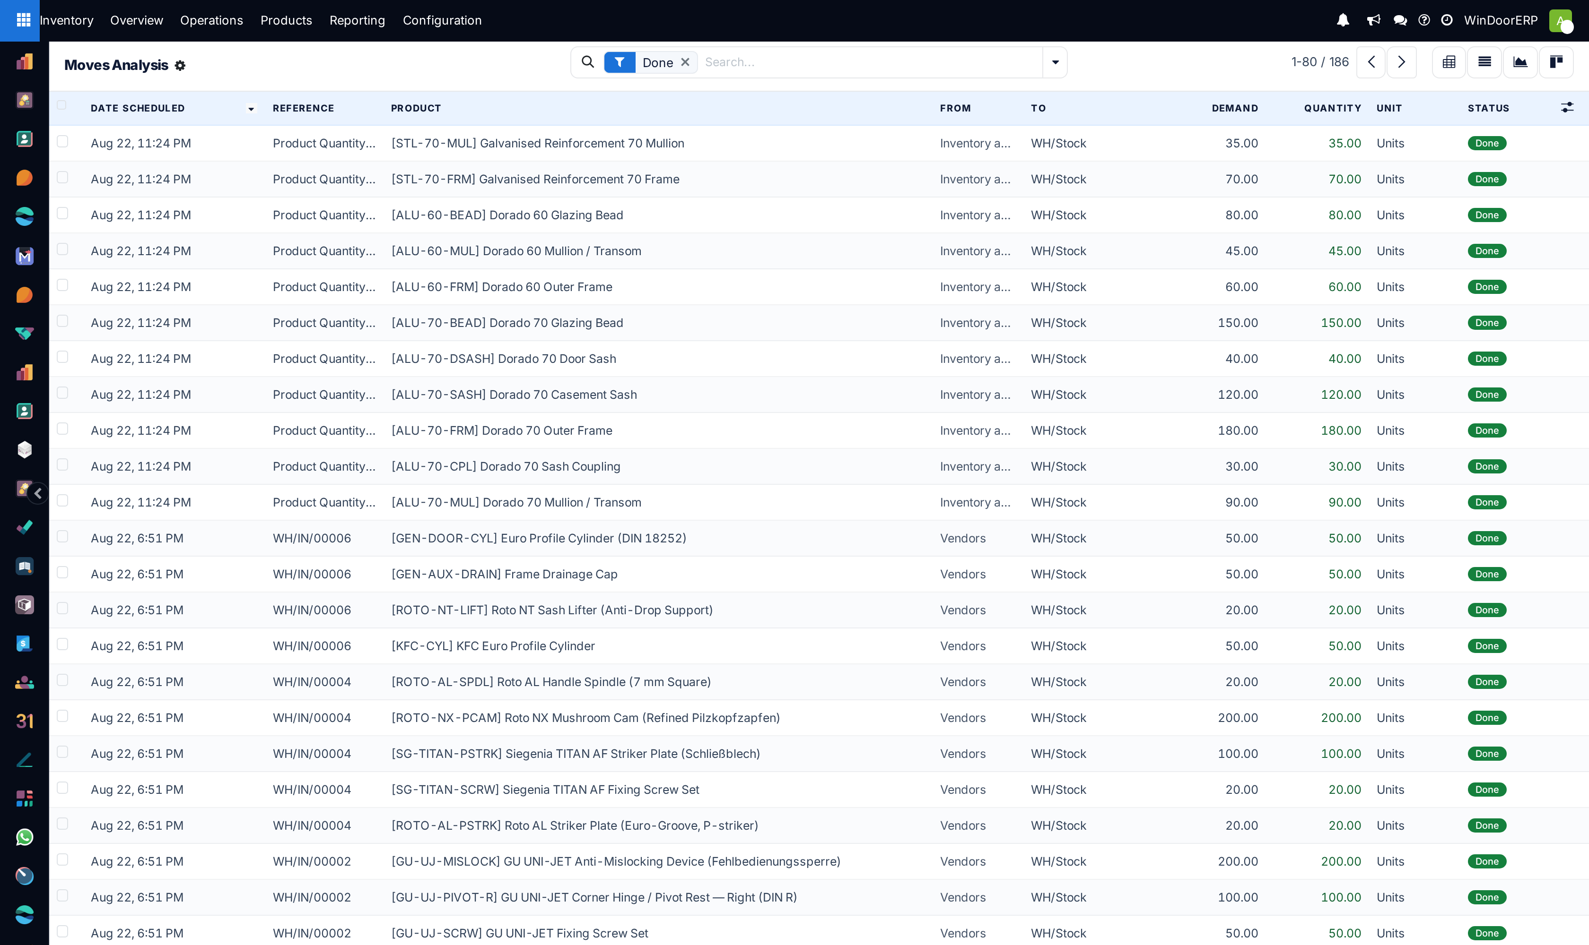
Task: Click the Inventory app title
Action: [67, 20]
